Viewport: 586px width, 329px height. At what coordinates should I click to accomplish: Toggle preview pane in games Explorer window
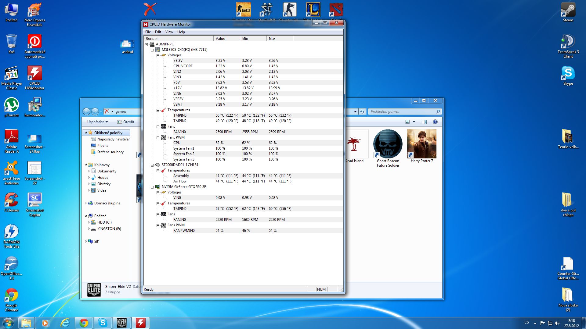[x=424, y=122]
